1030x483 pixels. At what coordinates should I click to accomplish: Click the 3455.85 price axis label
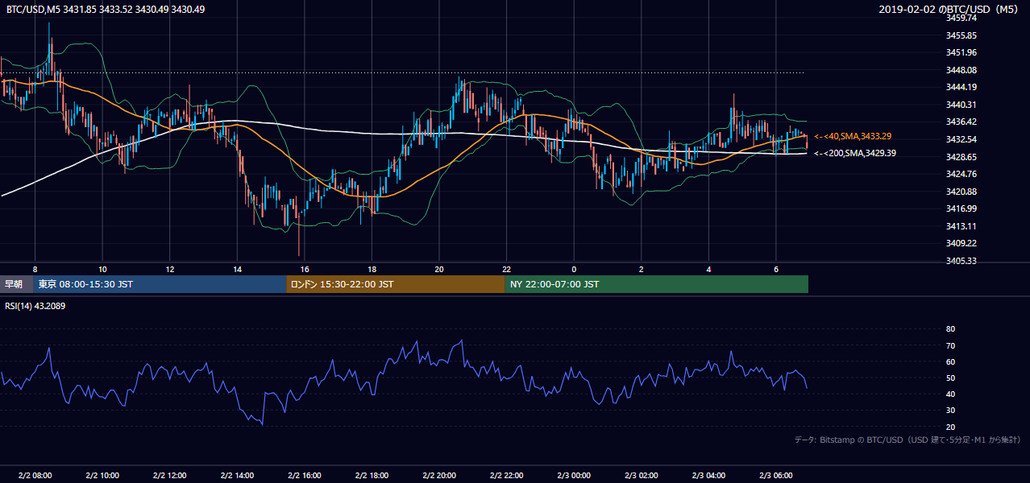[x=961, y=35]
